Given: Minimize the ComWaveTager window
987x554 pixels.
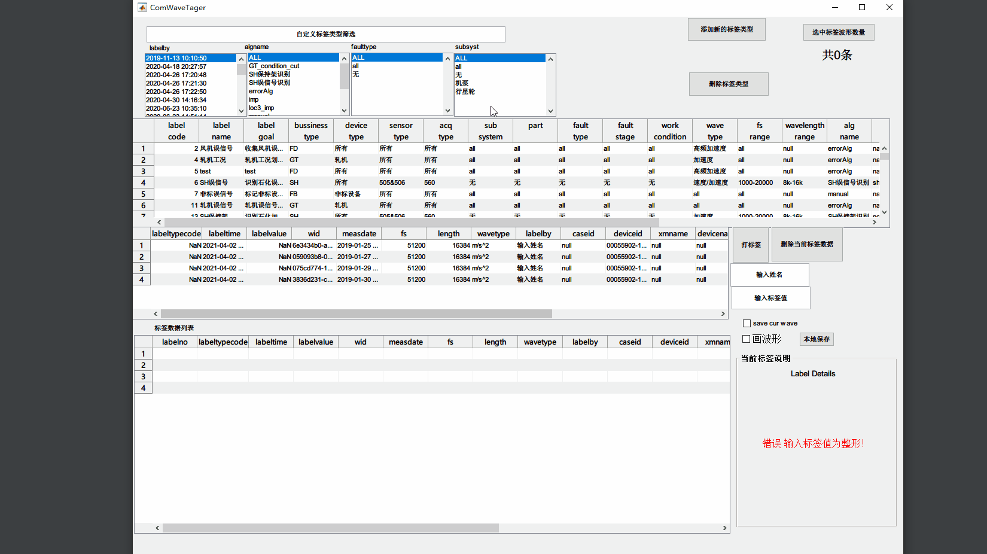Looking at the screenshot, I should (835, 7).
